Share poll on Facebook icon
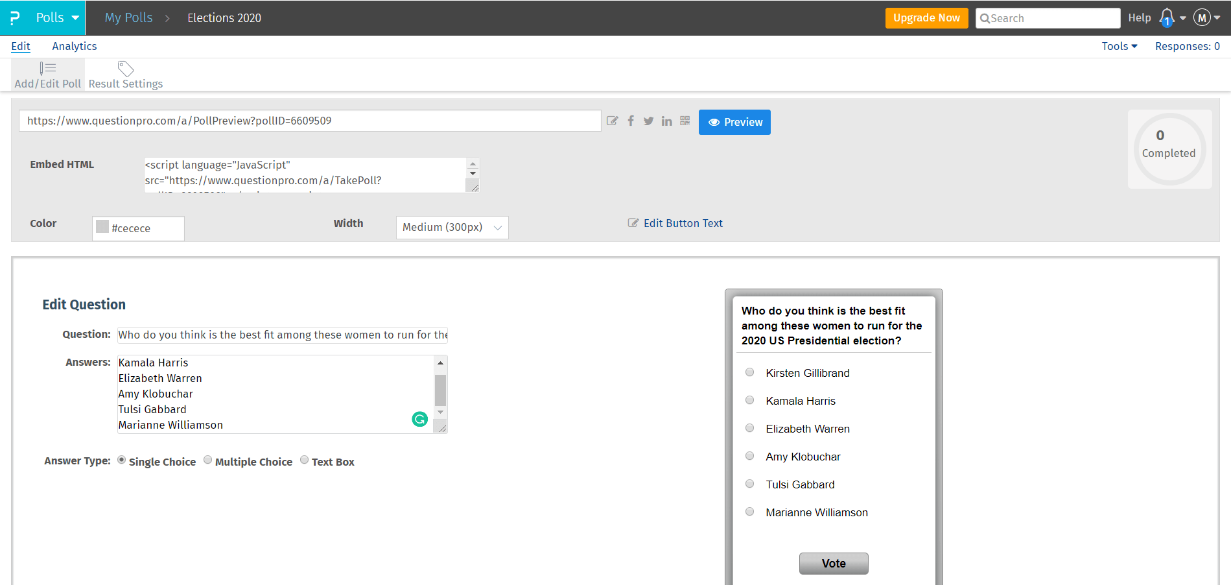The image size is (1231, 585). [631, 121]
